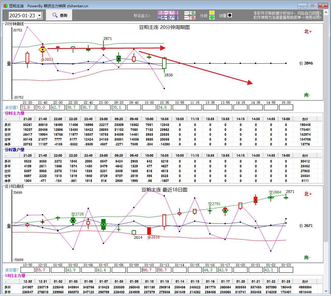Viewport: 331px width, 296px height.
Task: Click the black 放量 dot in legend
Action: click(x=230, y=15)
